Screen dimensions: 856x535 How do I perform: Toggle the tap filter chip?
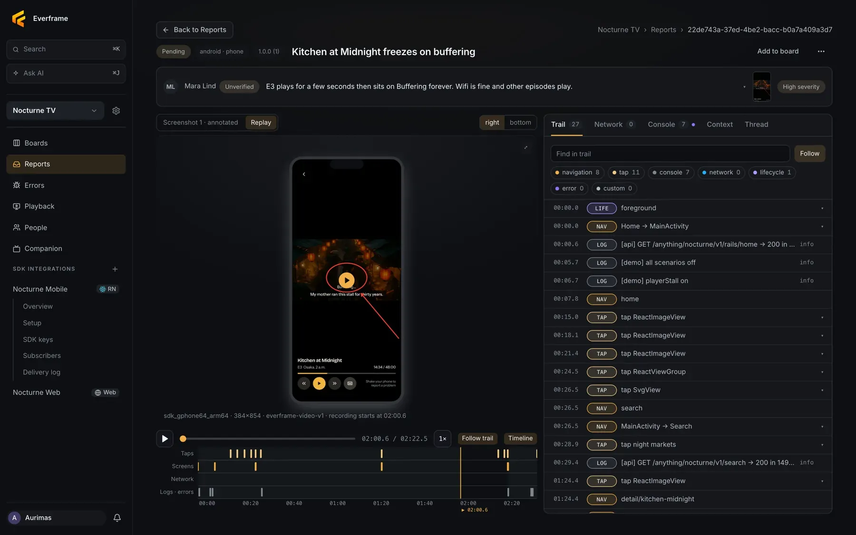[626, 173]
